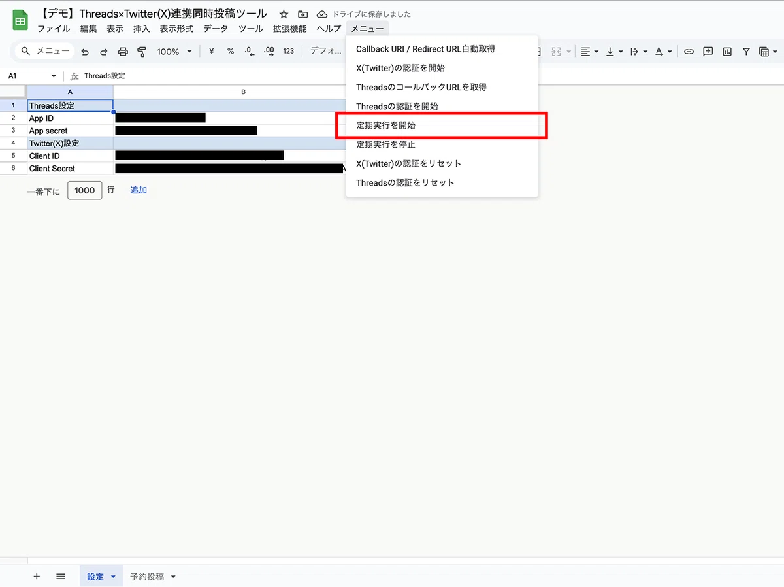Viewport: 784px width, 587px height.
Task: Print the spreadsheet
Action: [x=123, y=52]
